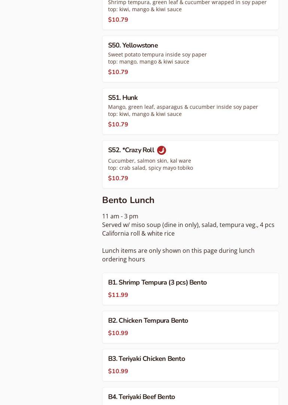The height and width of the screenshot is (405, 288).
Task: Select the S51. Hunk roll card
Action: tap(190, 111)
